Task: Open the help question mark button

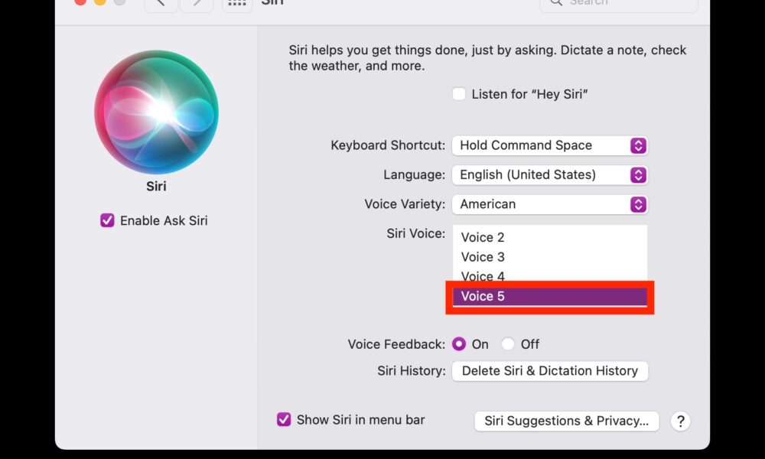Action: click(x=681, y=421)
